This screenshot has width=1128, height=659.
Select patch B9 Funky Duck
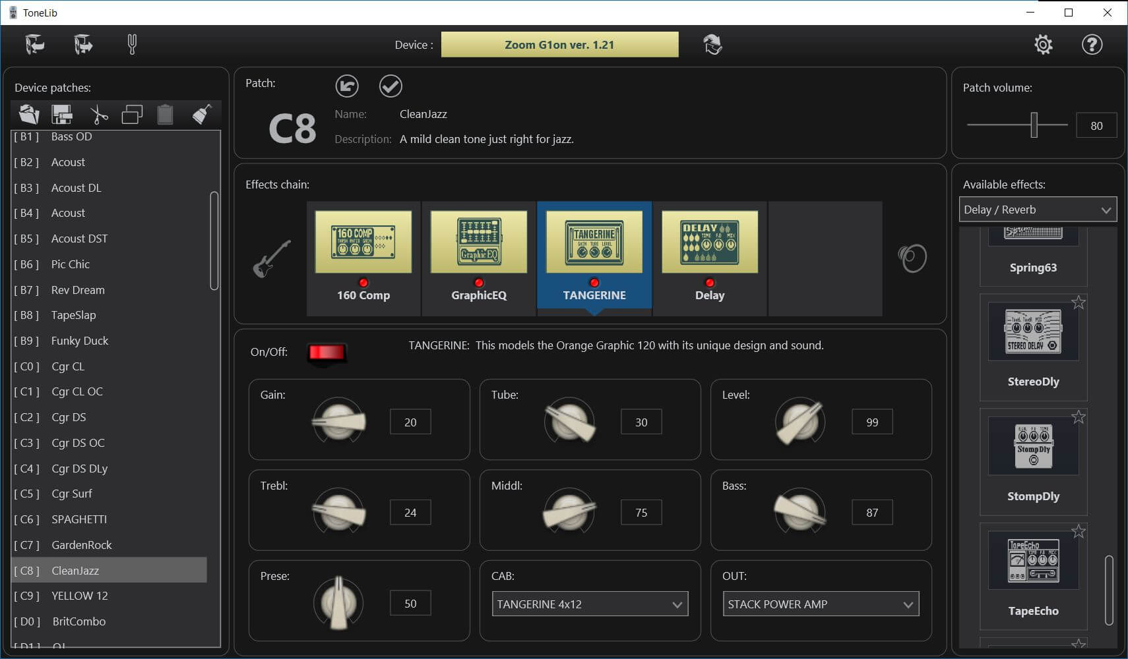pos(110,341)
